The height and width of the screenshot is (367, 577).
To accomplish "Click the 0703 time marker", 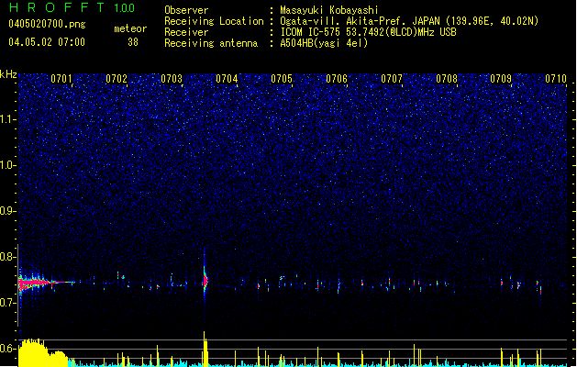I will [x=172, y=79].
